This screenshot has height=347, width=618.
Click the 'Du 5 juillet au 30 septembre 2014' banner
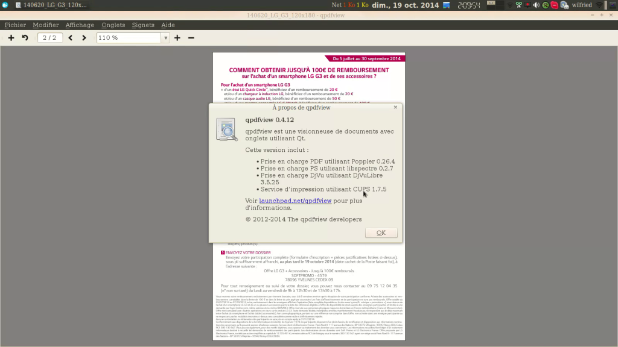click(x=366, y=58)
